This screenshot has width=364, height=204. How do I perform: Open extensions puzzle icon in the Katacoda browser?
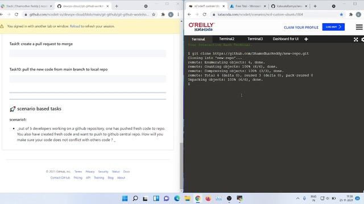pos(351,14)
